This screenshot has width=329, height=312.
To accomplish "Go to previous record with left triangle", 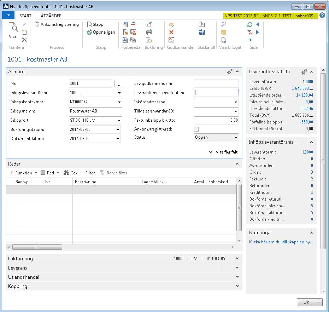I will (x=258, y=24).
